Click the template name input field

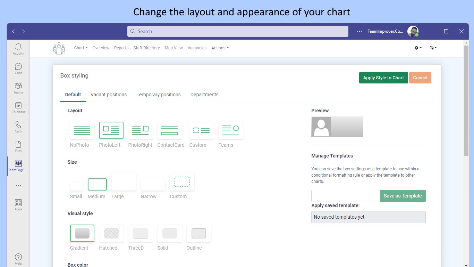click(x=346, y=196)
